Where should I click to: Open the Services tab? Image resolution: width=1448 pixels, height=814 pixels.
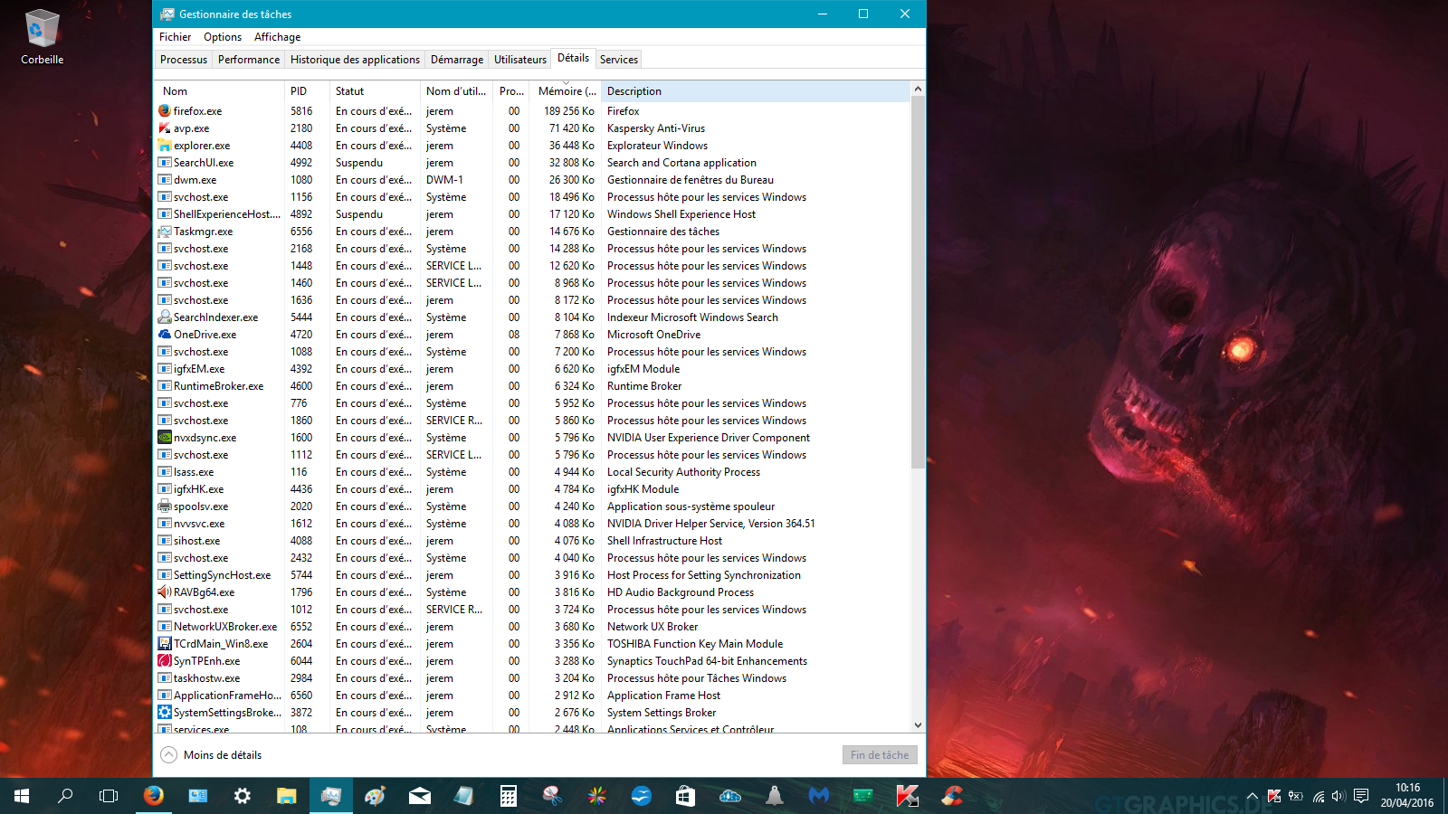click(x=619, y=60)
